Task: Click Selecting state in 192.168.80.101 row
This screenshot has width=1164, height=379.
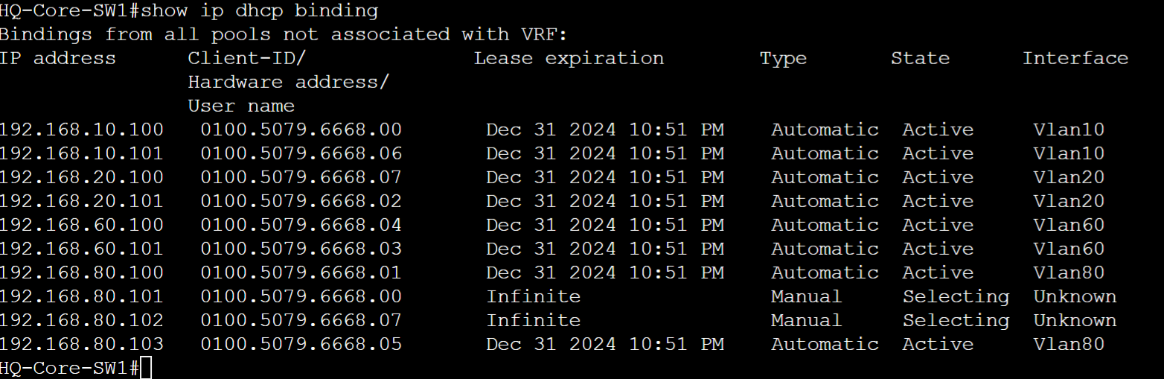Action: pyautogui.click(x=956, y=297)
